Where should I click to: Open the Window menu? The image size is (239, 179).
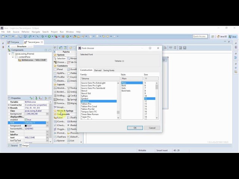click(x=70, y=32)
